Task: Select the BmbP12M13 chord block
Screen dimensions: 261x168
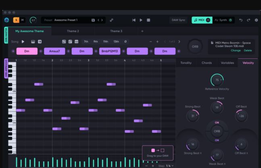Action: coord(110,51)
